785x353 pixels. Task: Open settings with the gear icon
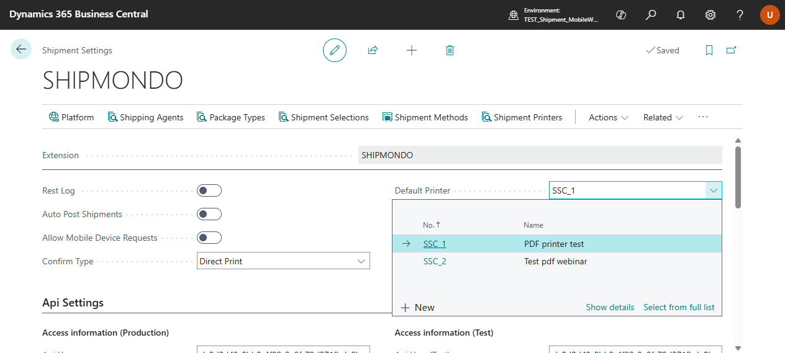(710, 15)
